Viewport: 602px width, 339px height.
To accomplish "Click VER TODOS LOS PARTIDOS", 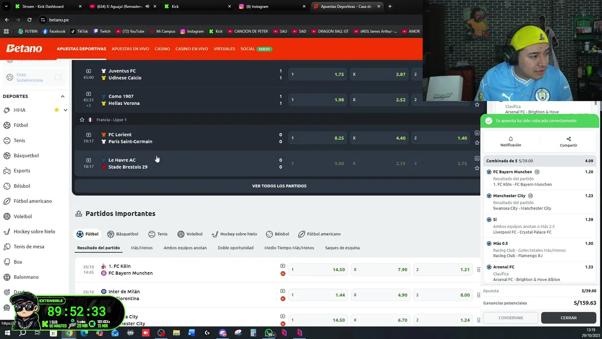I will click(x=279, y=186).
